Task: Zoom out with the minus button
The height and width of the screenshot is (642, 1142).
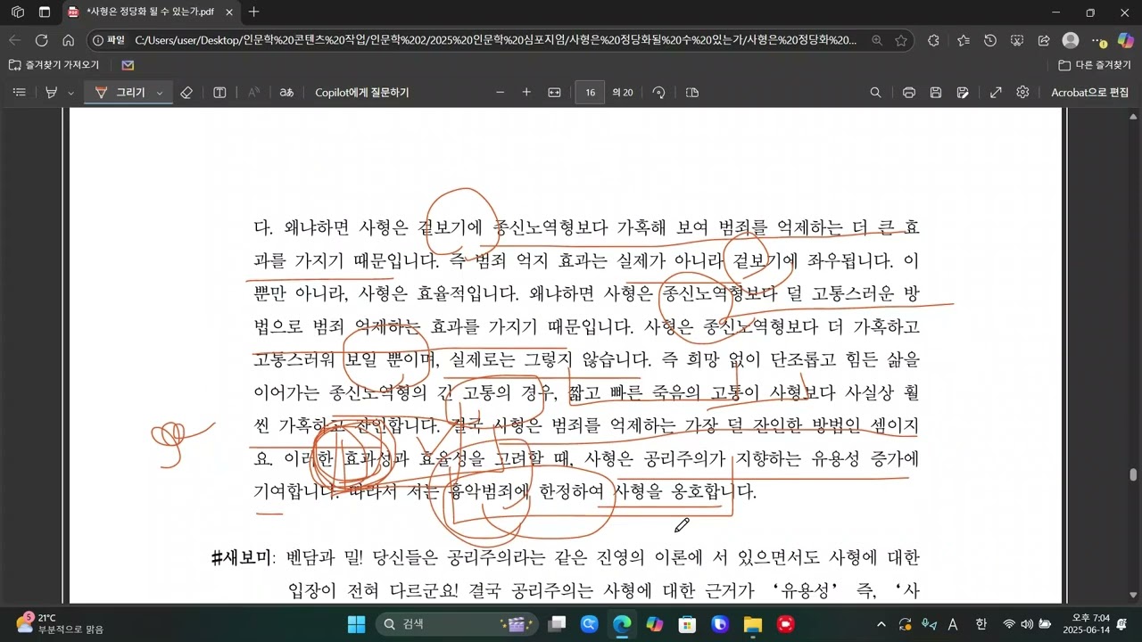Action: click(x=500, y=92)
